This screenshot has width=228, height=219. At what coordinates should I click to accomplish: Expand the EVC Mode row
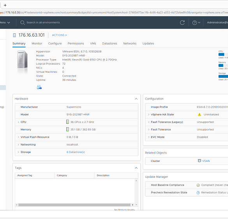[148, 137]
